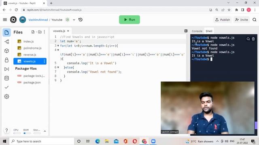The height and width of the screenshot is (145, 259).
Task: Select the Files sidebar icon
Action: 6,32
